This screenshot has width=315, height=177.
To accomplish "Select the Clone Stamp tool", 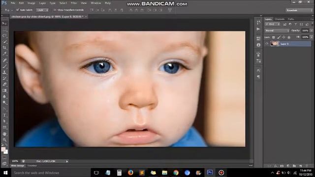I will pos(4,72).
